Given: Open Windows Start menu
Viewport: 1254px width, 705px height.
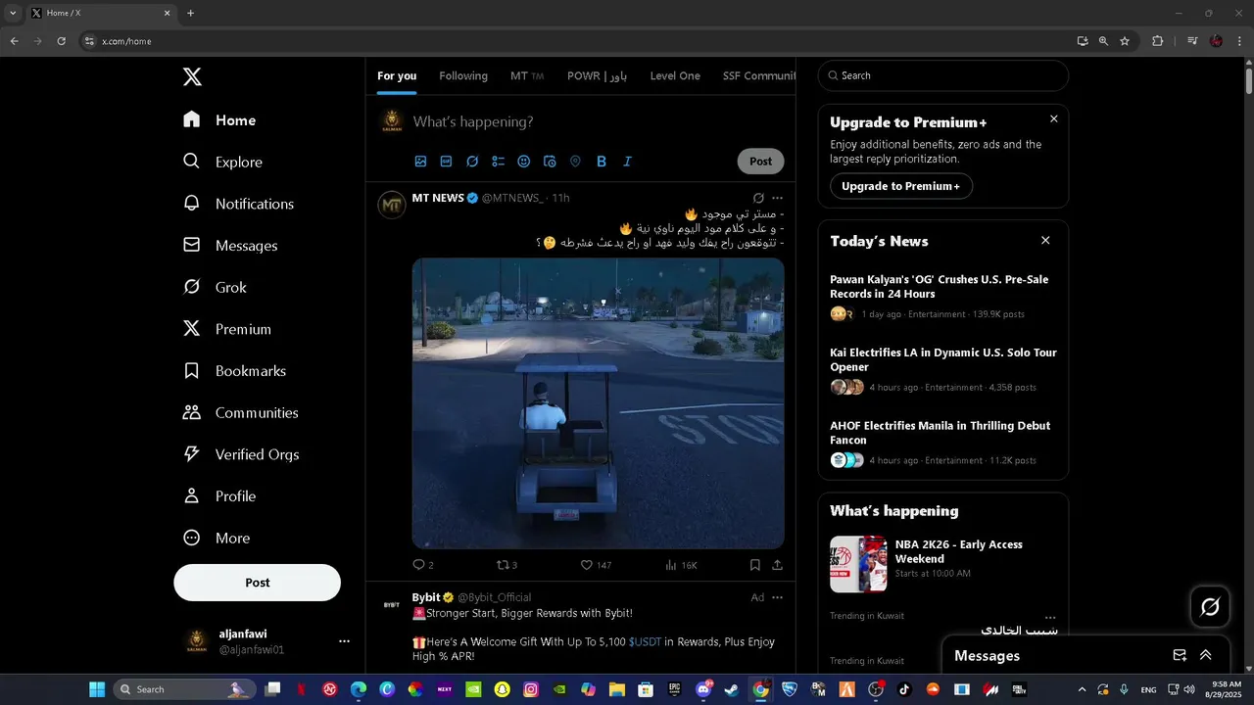Looking at the screenshot, I should (97, 689).
